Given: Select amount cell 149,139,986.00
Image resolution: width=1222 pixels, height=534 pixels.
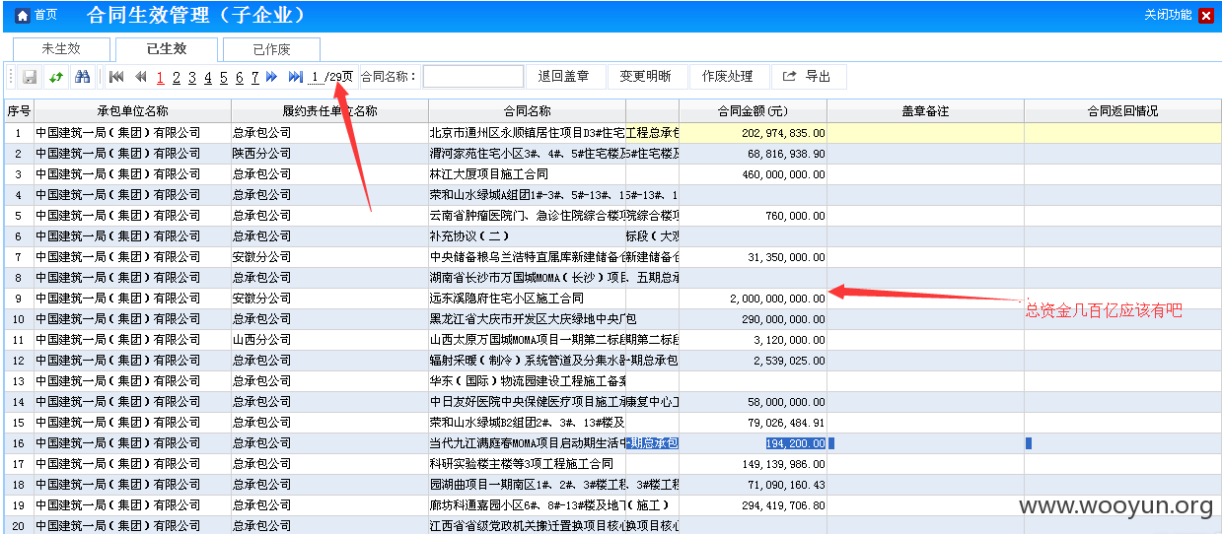Looking at the screenshot, I should tap(754, 463).
